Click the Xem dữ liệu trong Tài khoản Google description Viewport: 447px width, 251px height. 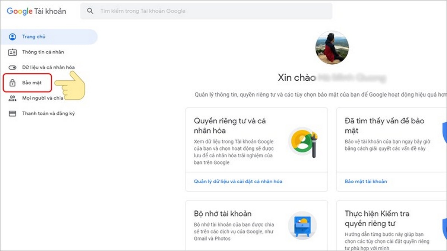click(234, 152)
